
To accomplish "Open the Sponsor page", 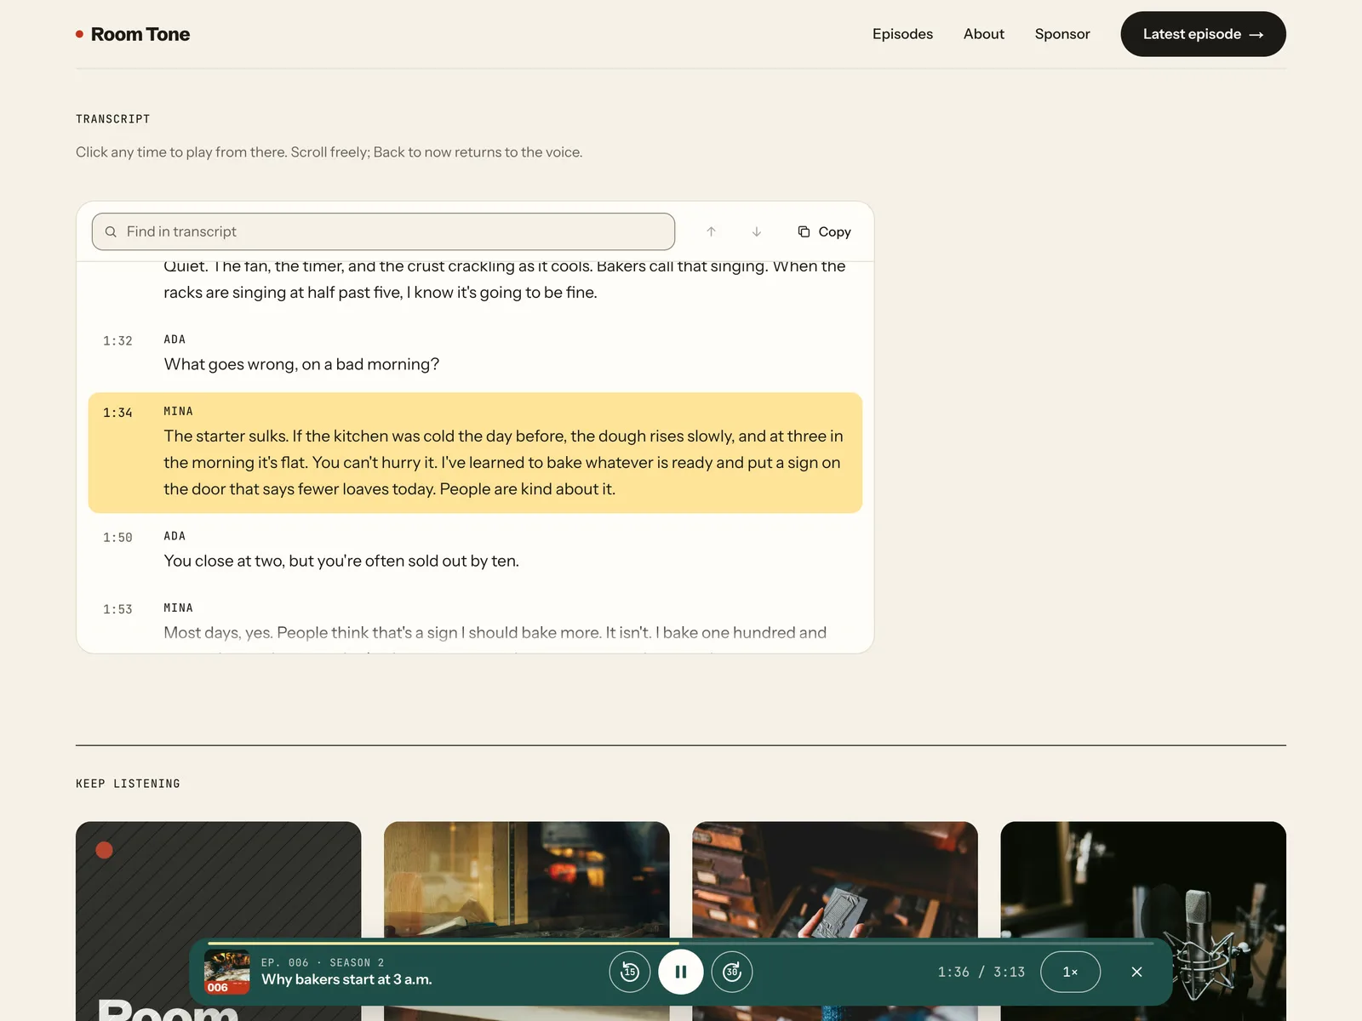I will [x=1062, y=34].
